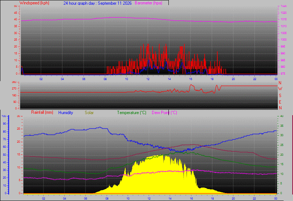Click the 270 degree label on direction axis
293x201 pixels.
pos(14,88)
